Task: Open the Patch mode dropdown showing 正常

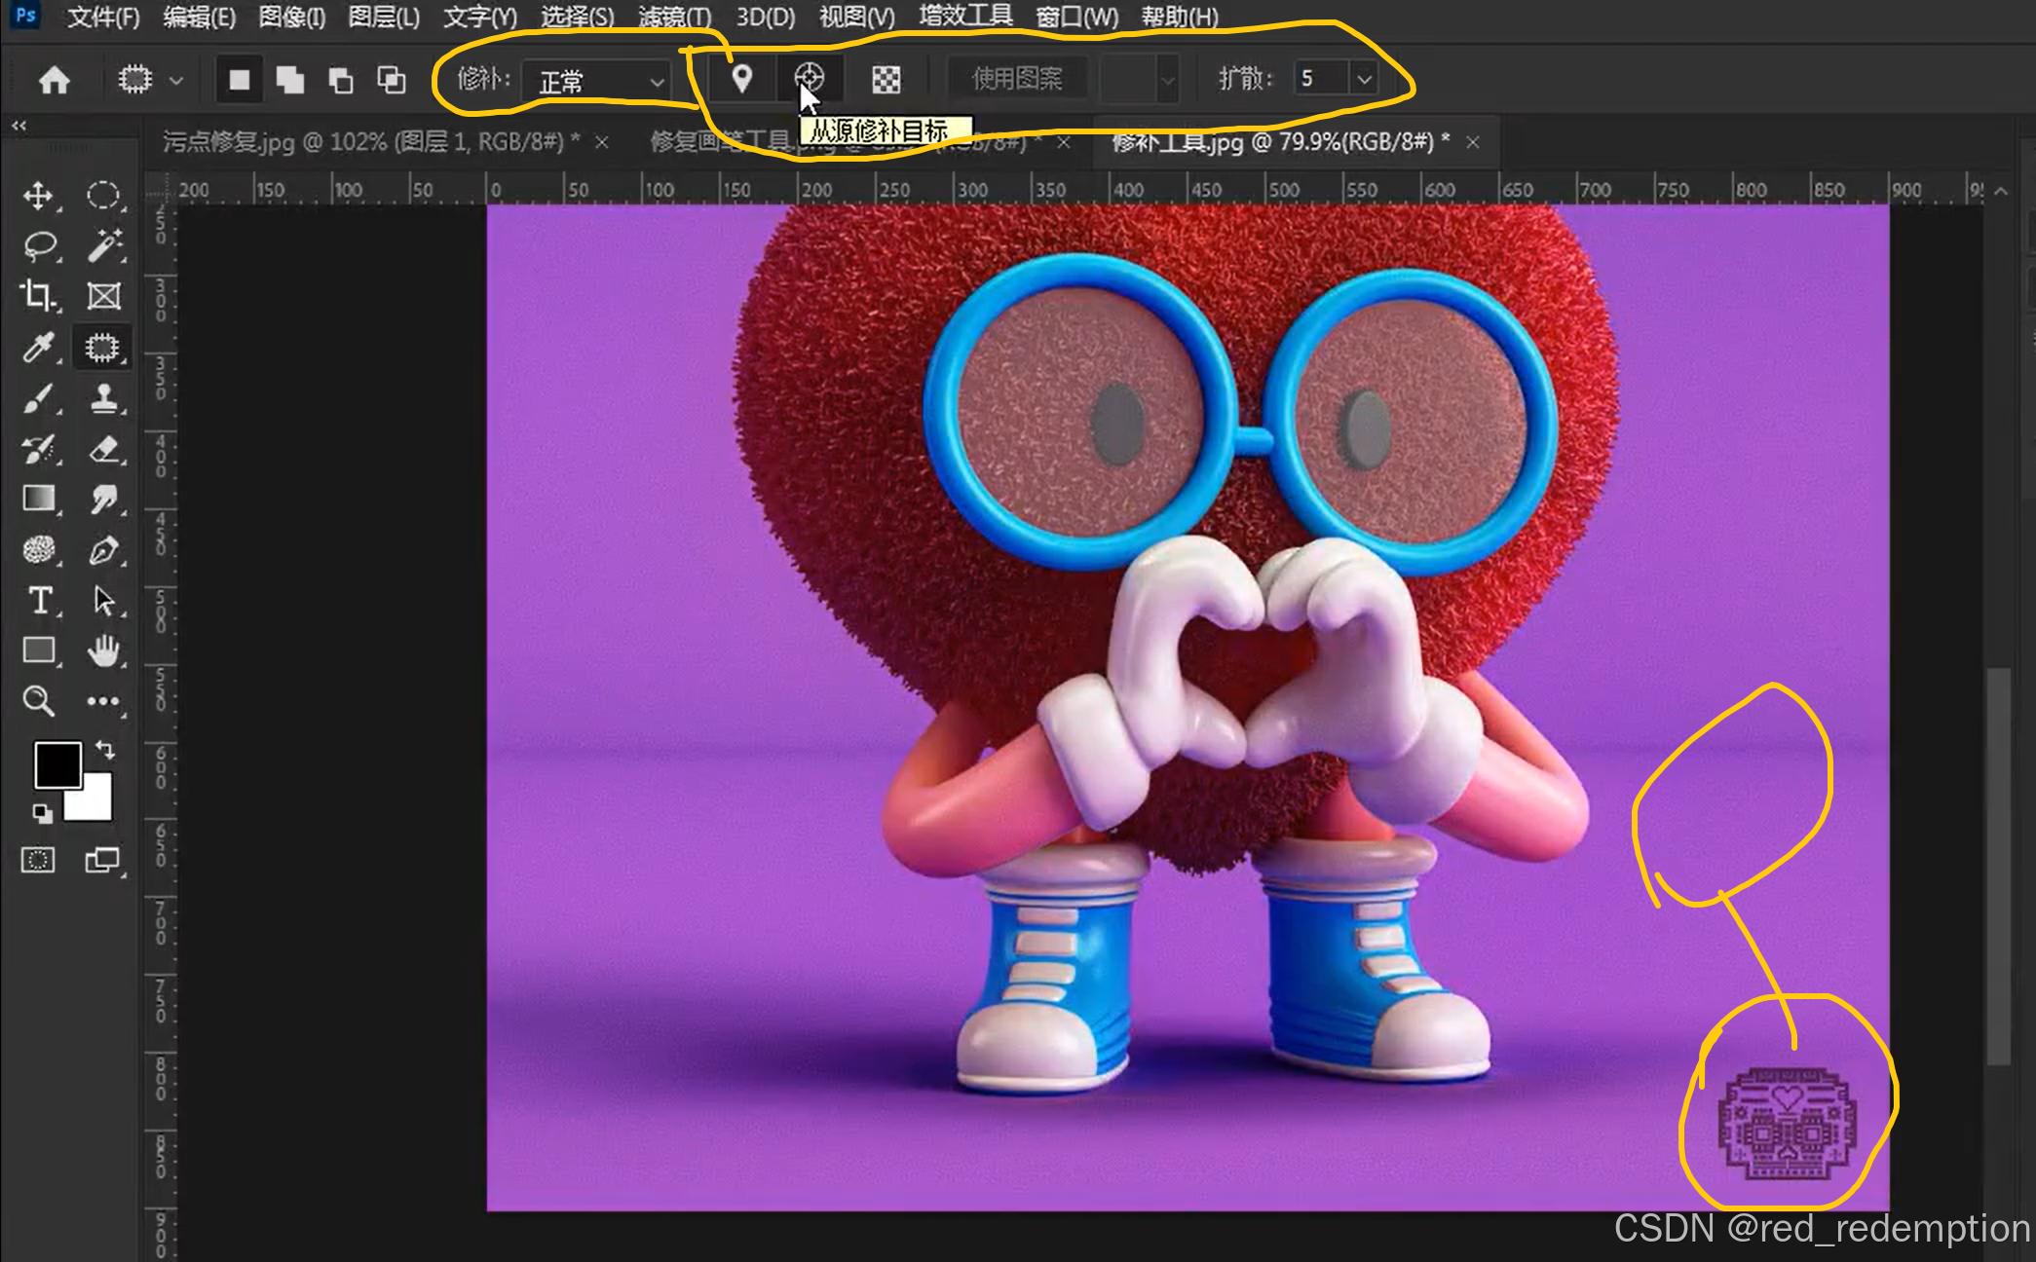Action: point(596,81)
